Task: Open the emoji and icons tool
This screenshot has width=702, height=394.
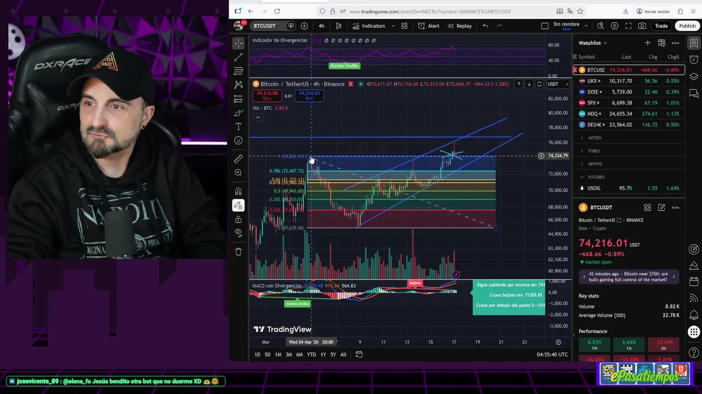Action: pos(238,141)
